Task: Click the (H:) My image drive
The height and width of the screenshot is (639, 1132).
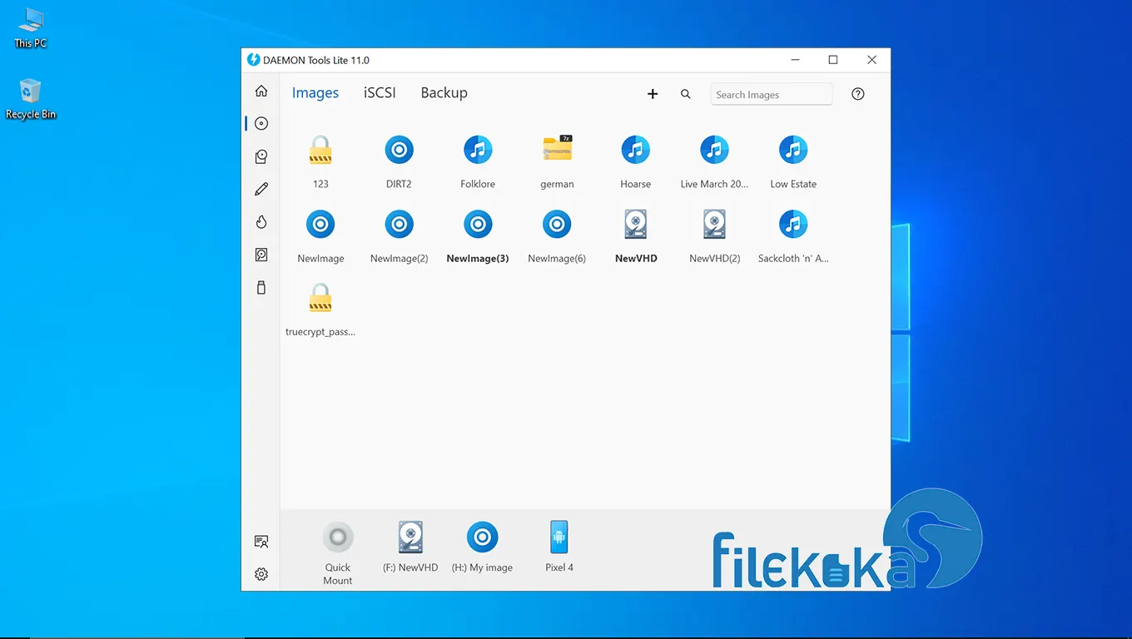Action: click(x=482, y=537)
